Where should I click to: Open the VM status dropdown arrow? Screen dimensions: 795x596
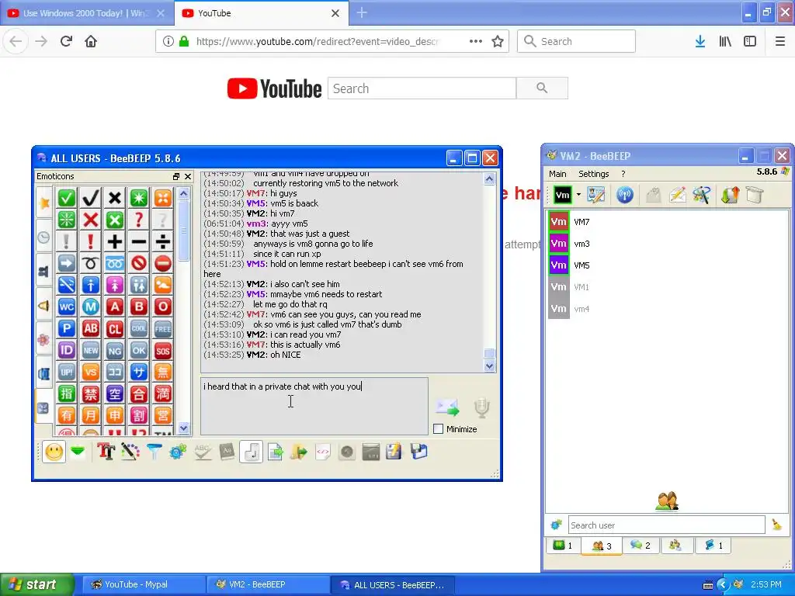tap(578, 195)
